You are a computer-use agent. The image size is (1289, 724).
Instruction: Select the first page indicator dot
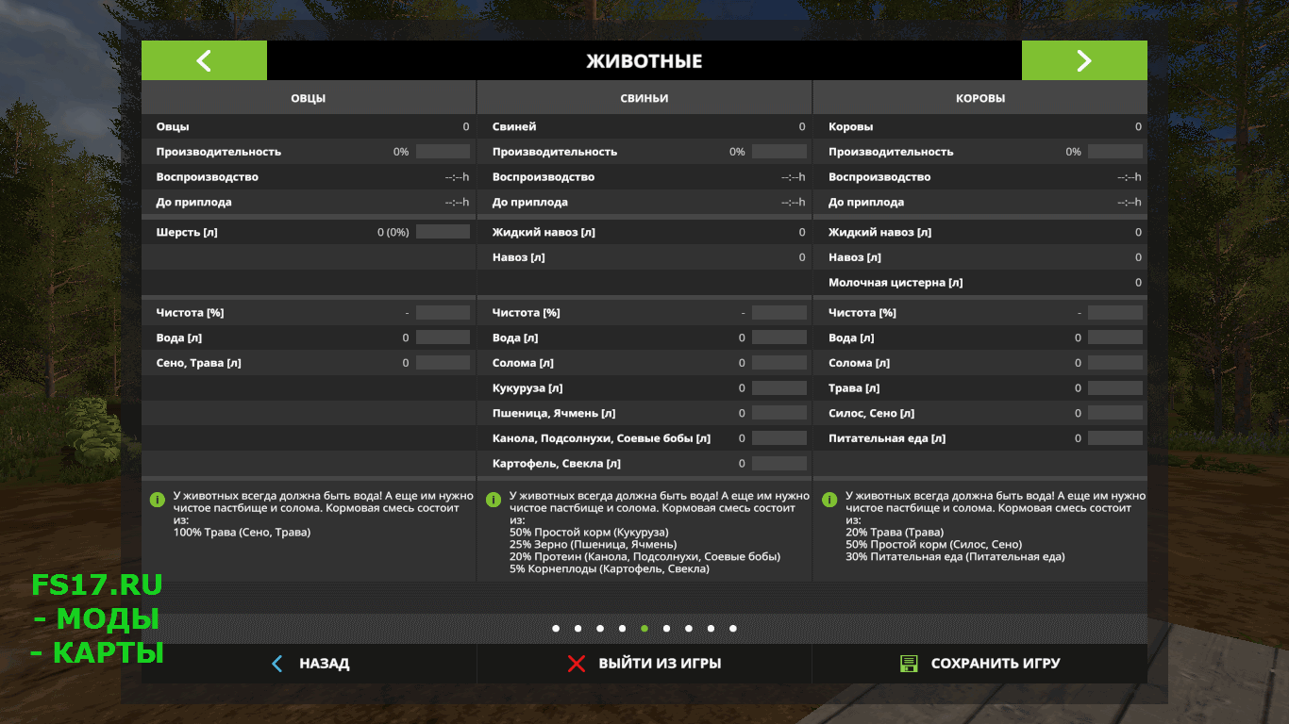(x=556, y=628)
